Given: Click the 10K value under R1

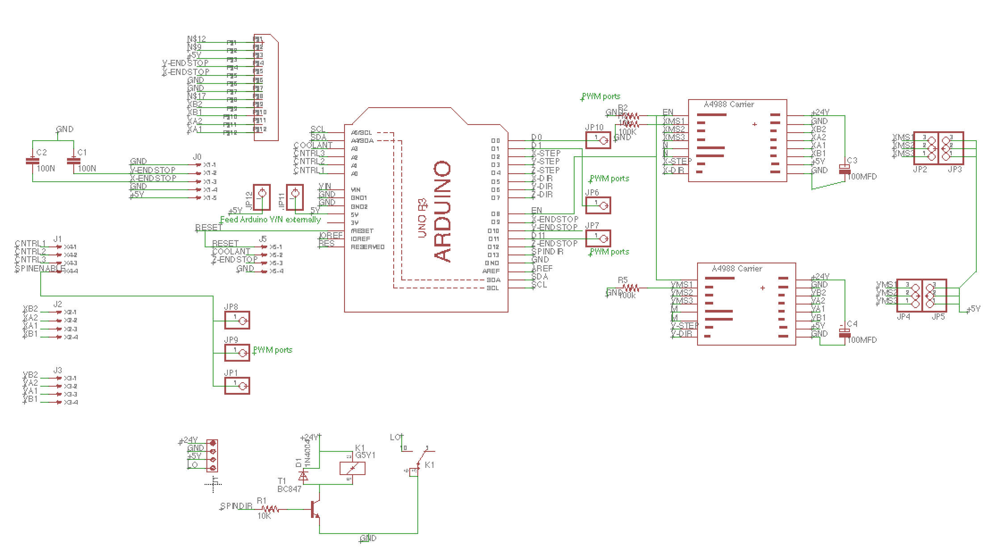Looking at the screenshot, I should tap(264, 516).
